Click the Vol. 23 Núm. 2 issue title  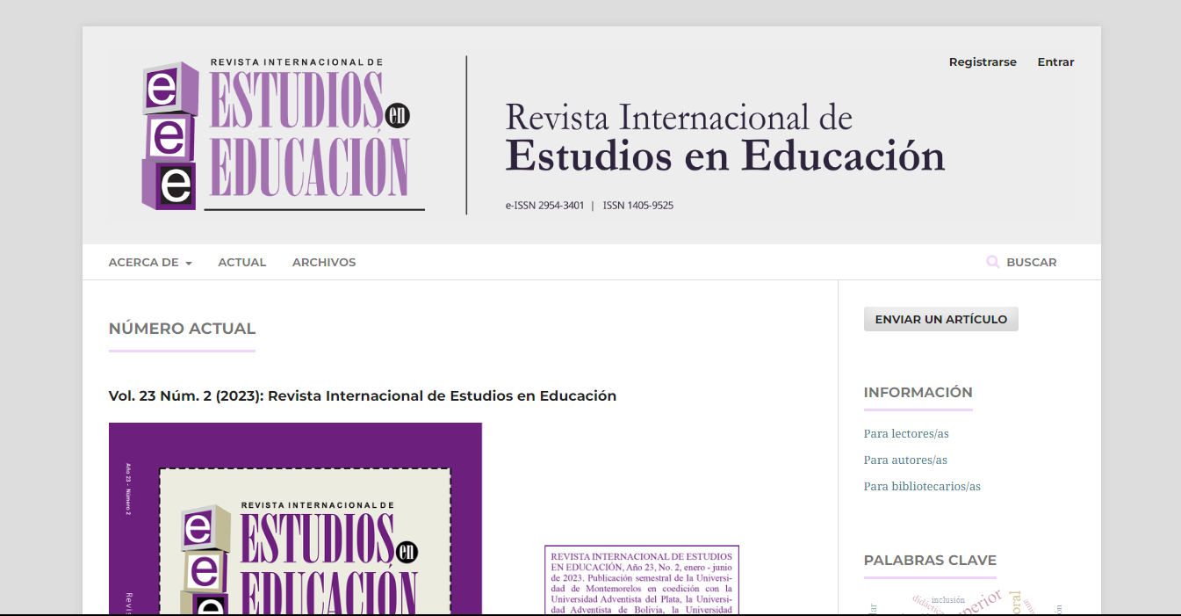click(x=362, y=395)
